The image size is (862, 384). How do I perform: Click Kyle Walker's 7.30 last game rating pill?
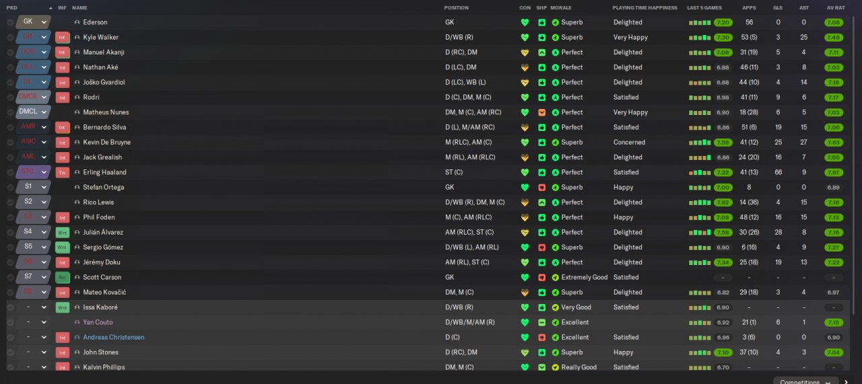pos(723,38)
